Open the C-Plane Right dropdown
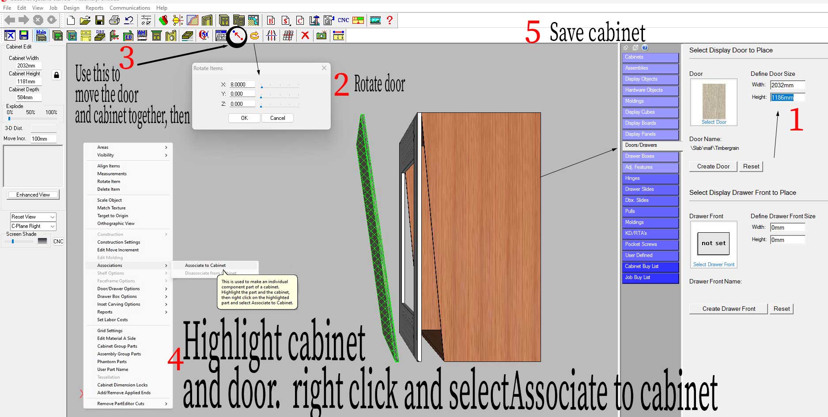Viewport: 828px width, 417px height. click(33, 226)
